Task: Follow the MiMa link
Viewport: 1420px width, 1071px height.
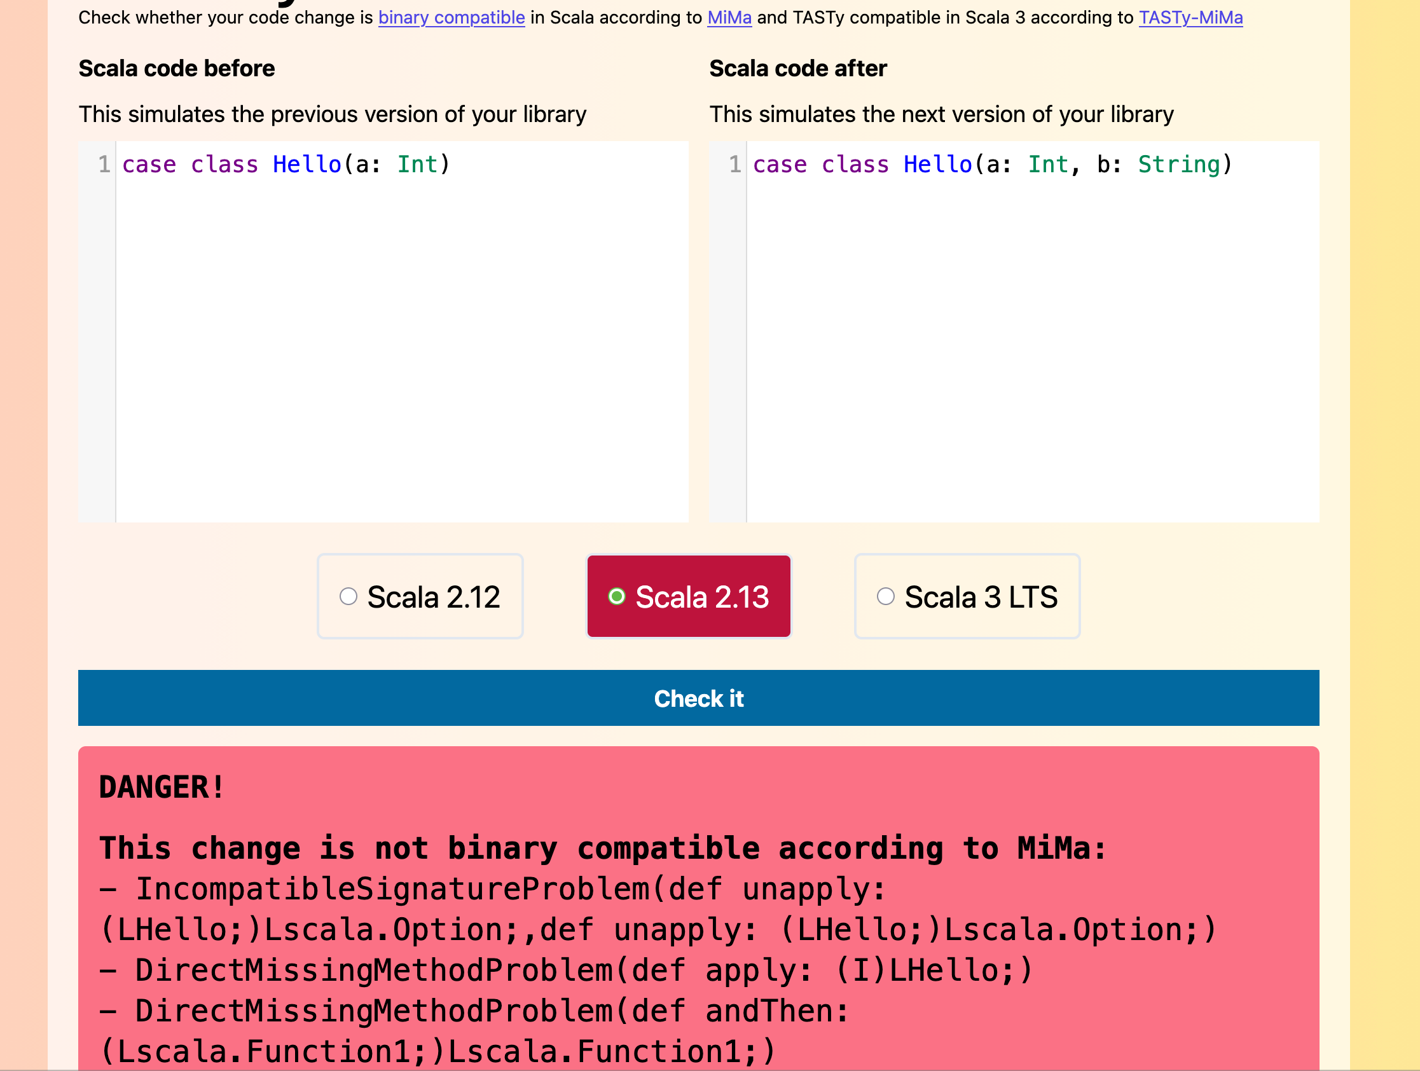Action: pyautogui.click(x=729, y=17)
